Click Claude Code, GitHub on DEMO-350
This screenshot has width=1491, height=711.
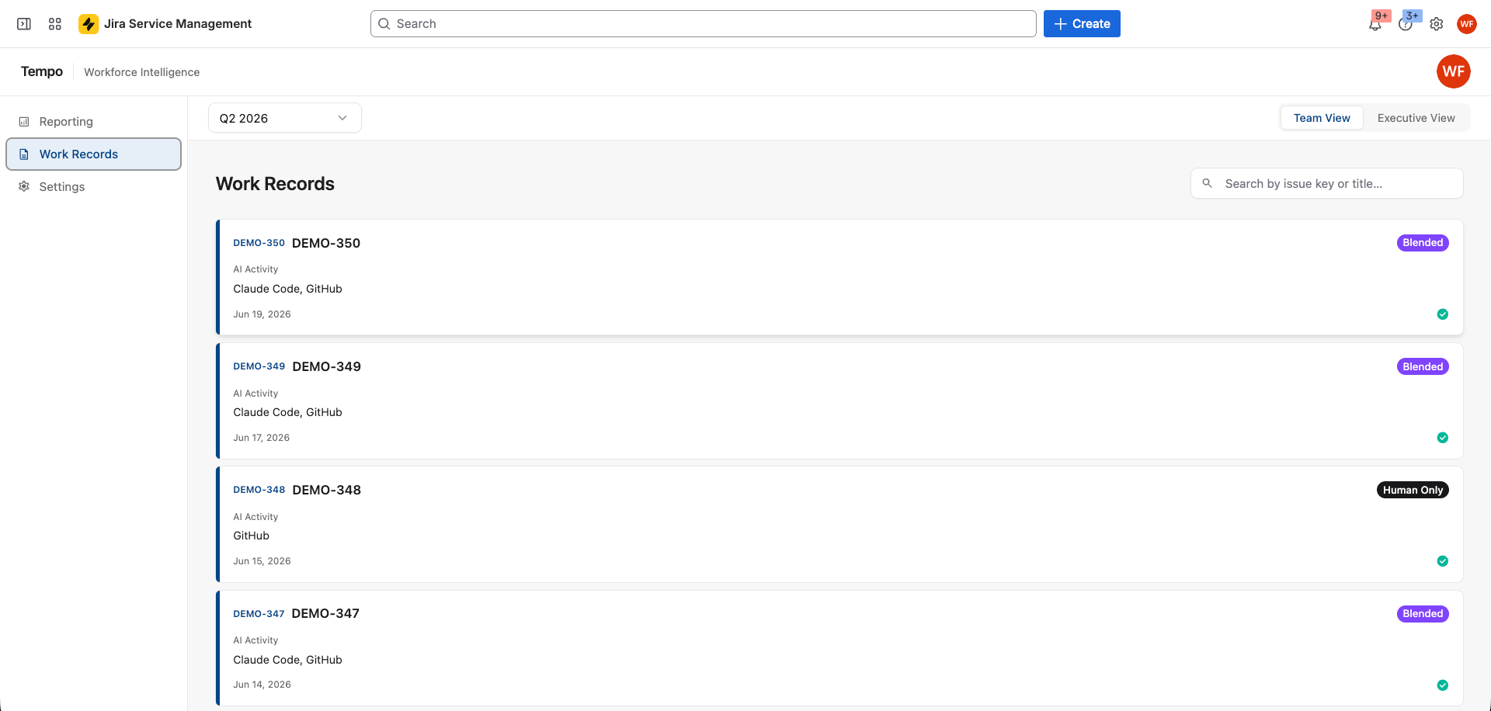(288, 289)
